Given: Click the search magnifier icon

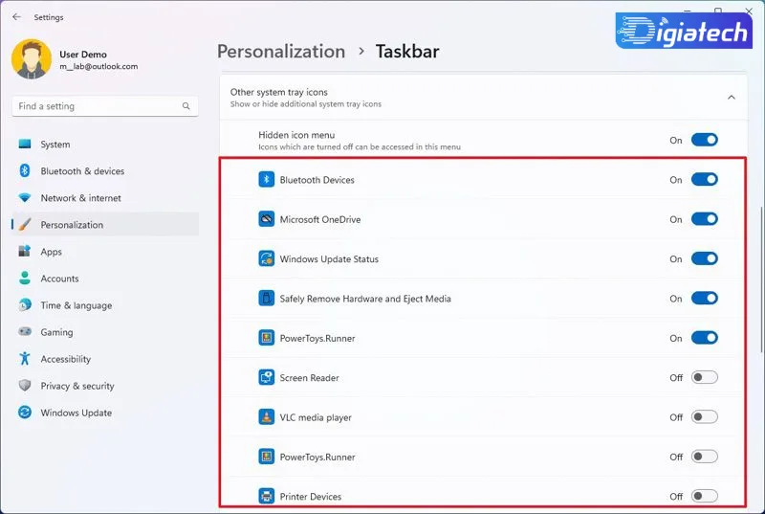Looking at the screenshot, I should (x=186, y=106).
